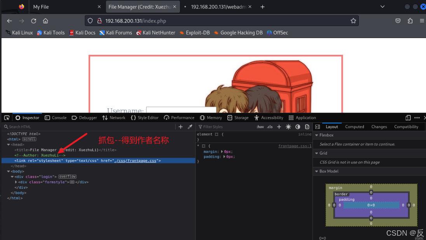Switch to the Performance panel
426x240 pixels.
tap(179, 118)
